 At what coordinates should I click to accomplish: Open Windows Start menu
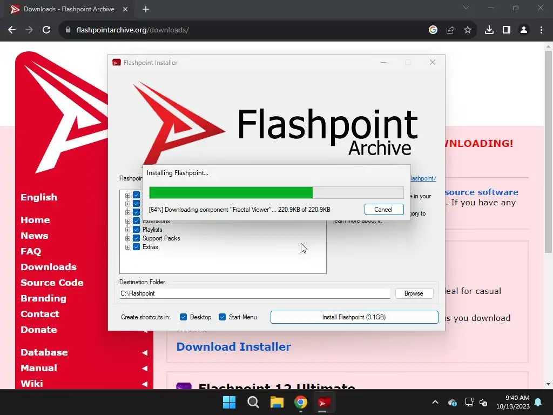coord(229,402)
